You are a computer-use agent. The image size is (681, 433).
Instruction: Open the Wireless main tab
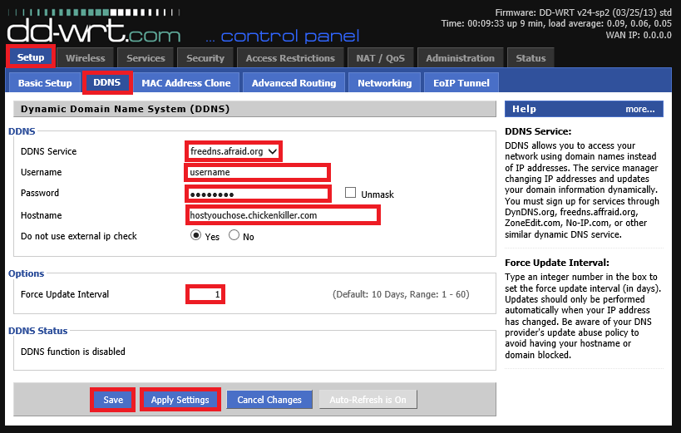[85, 58]
